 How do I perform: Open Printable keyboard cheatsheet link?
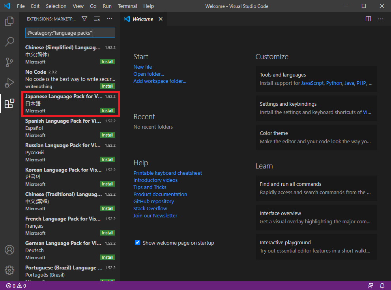168,173
